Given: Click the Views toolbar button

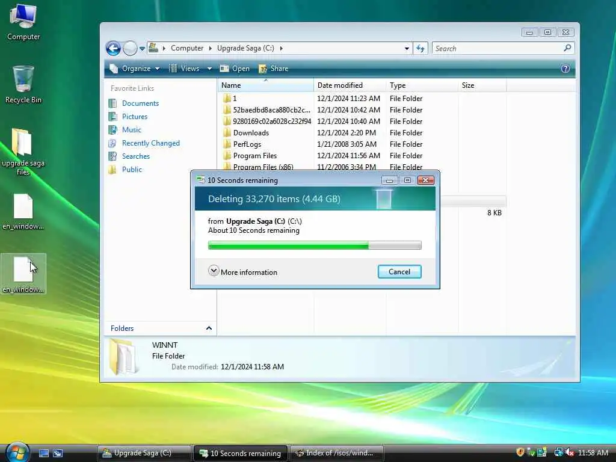Looking at the screenshot, I should (x=184, y=69).
